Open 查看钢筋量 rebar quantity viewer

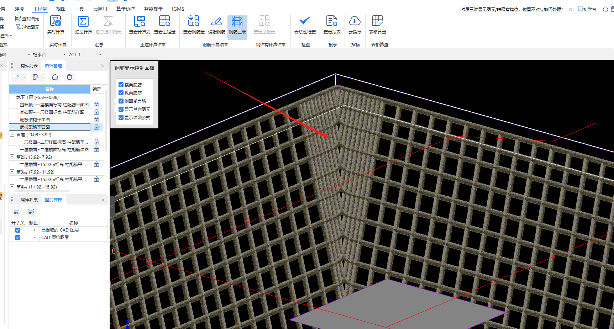(x=194, y=25)
